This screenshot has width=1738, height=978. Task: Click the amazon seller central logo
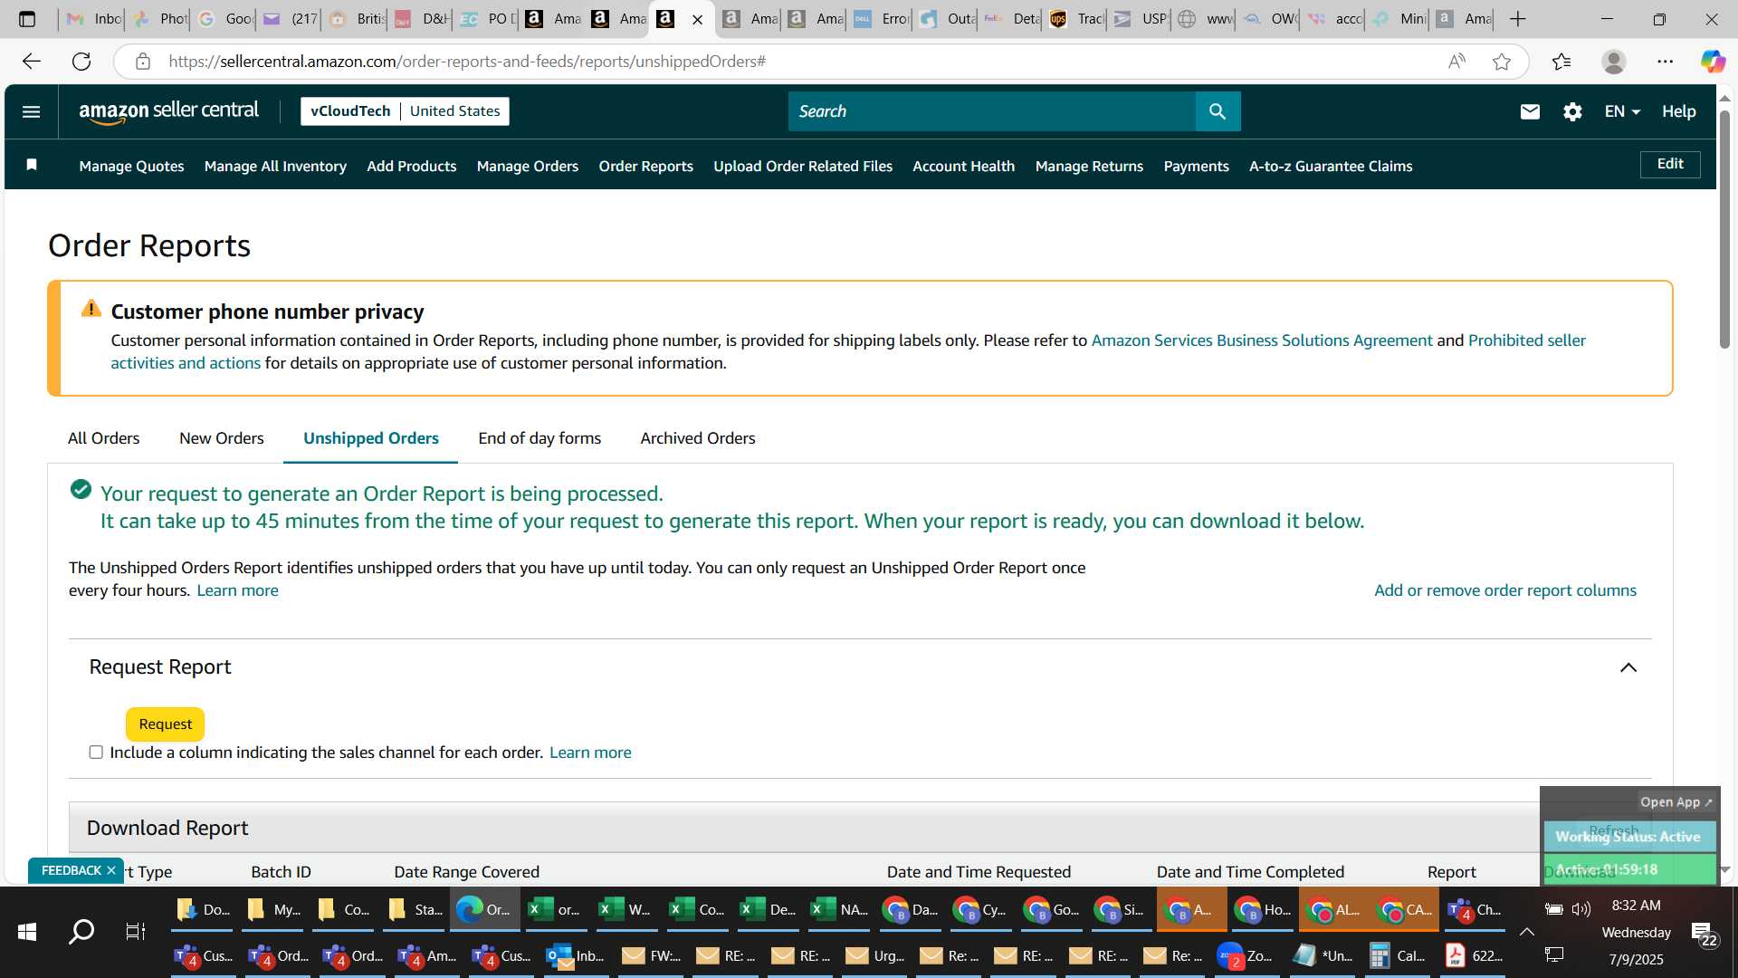coord(169,111)
